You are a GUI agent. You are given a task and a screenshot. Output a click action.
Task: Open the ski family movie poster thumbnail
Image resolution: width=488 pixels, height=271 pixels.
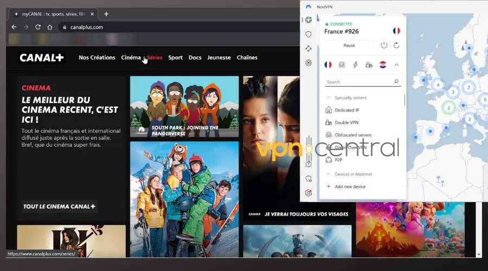tap(184, 199)
